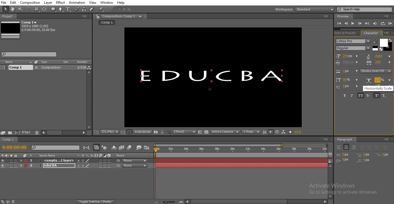
Task: Select the Selection arrow tool
Action: [5, 9]
